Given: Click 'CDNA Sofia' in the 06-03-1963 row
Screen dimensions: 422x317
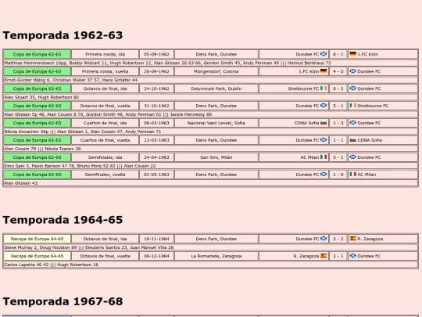Looking at the screenshot, I should [x=306, y=123].
